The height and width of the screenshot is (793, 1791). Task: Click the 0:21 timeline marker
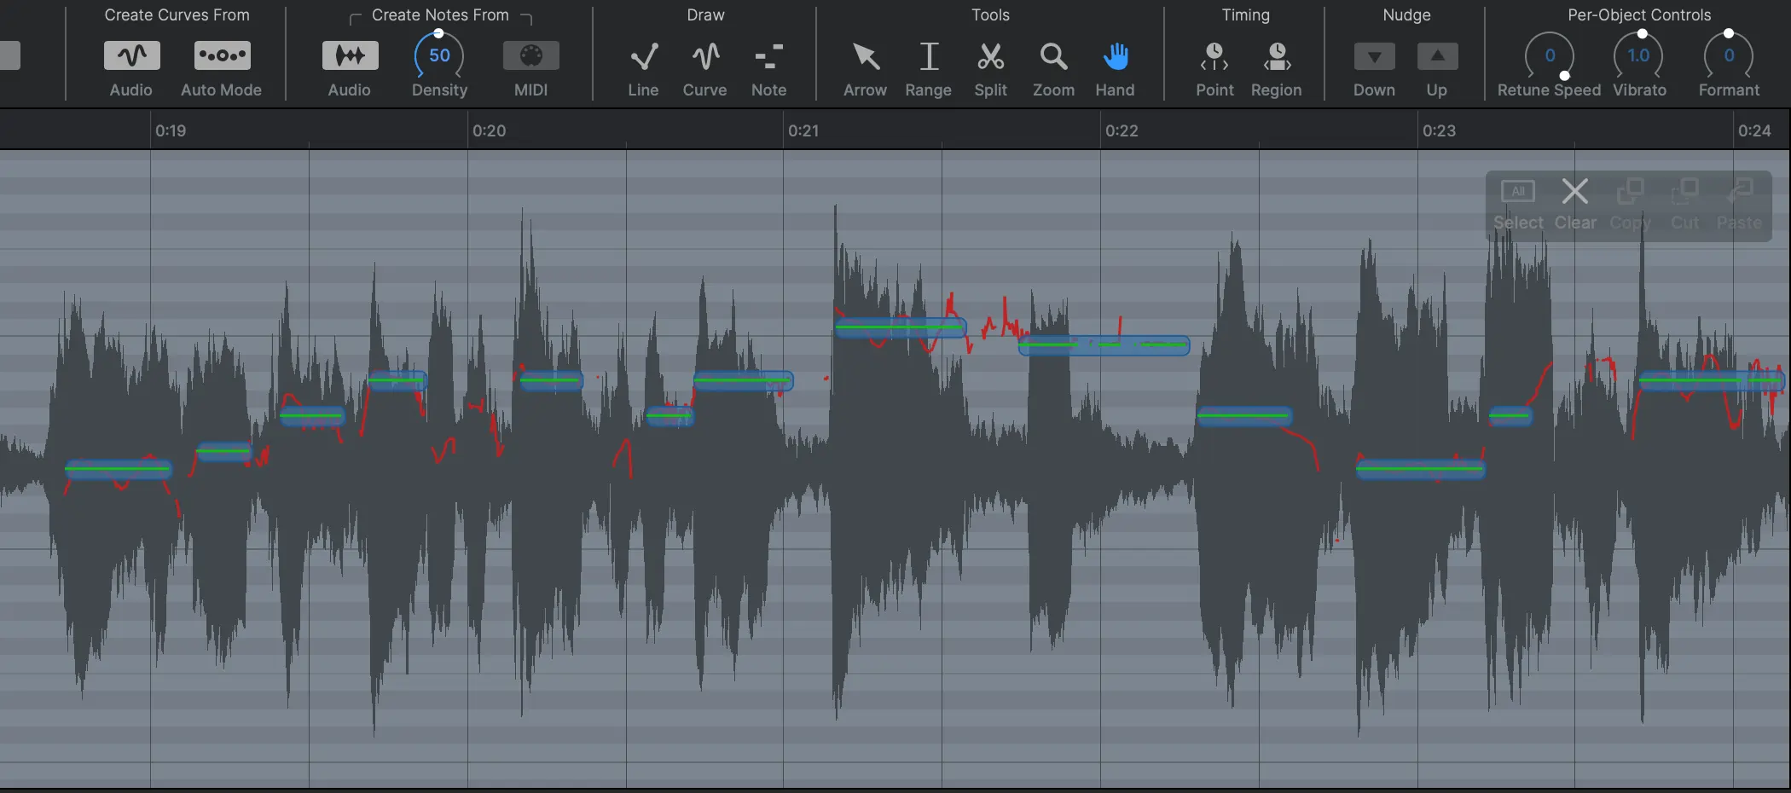(x=804, y=130)
